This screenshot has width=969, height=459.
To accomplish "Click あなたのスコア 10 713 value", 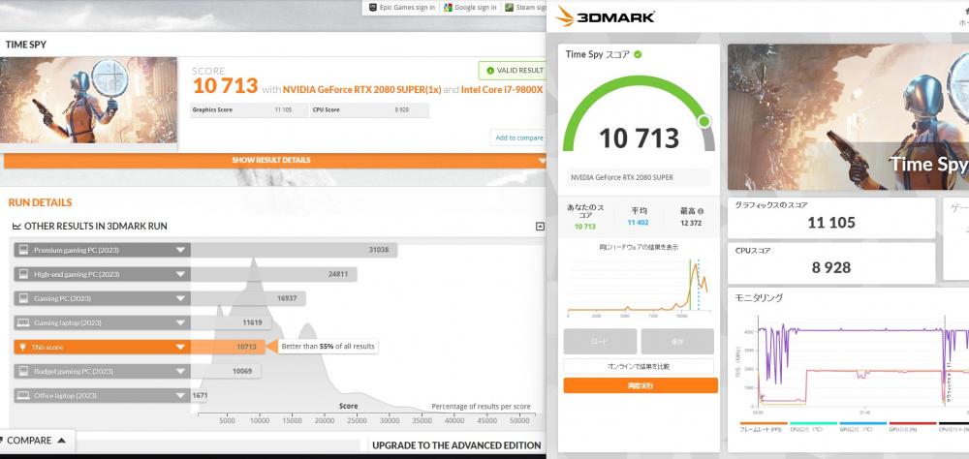I will 585,227.
